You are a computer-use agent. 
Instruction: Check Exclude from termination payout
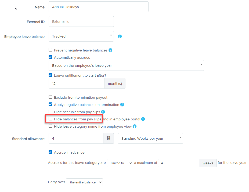pyautogui.click(x=50, y=97)
